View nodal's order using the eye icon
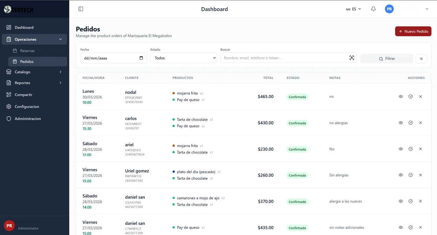The height and width of the screenshot is (235, 437). tap(400, 96)
